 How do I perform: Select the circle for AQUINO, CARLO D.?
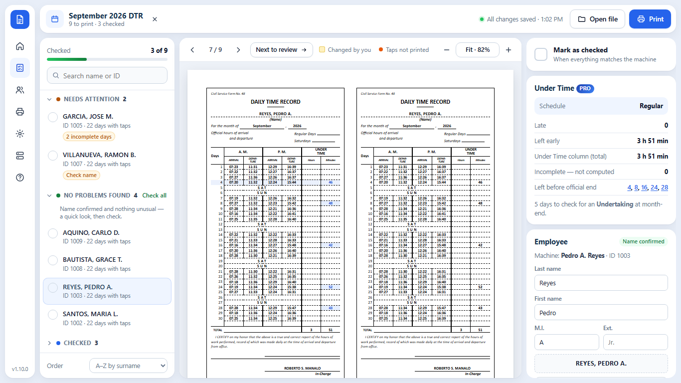[53, 233]
